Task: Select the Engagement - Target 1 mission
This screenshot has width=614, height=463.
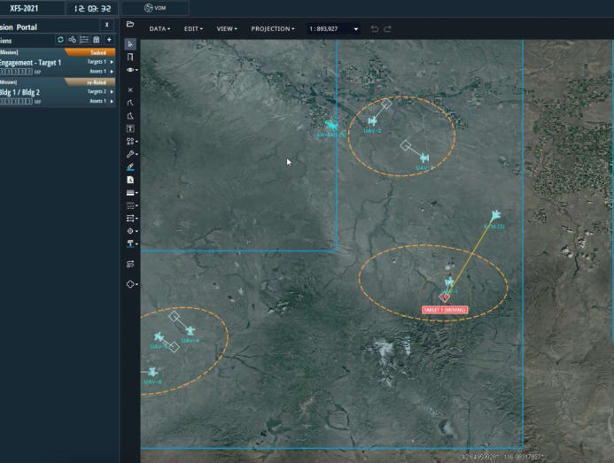Action: point(31,63)
